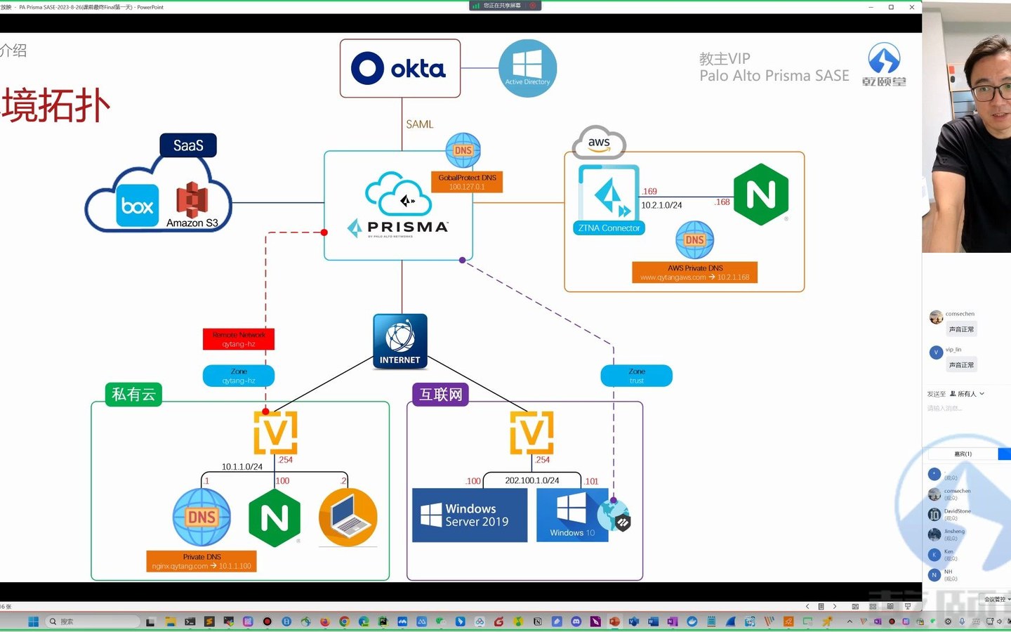Click vip_lin's chat message 声音正常
The image size is (1011, 632).
coord(961,365)
